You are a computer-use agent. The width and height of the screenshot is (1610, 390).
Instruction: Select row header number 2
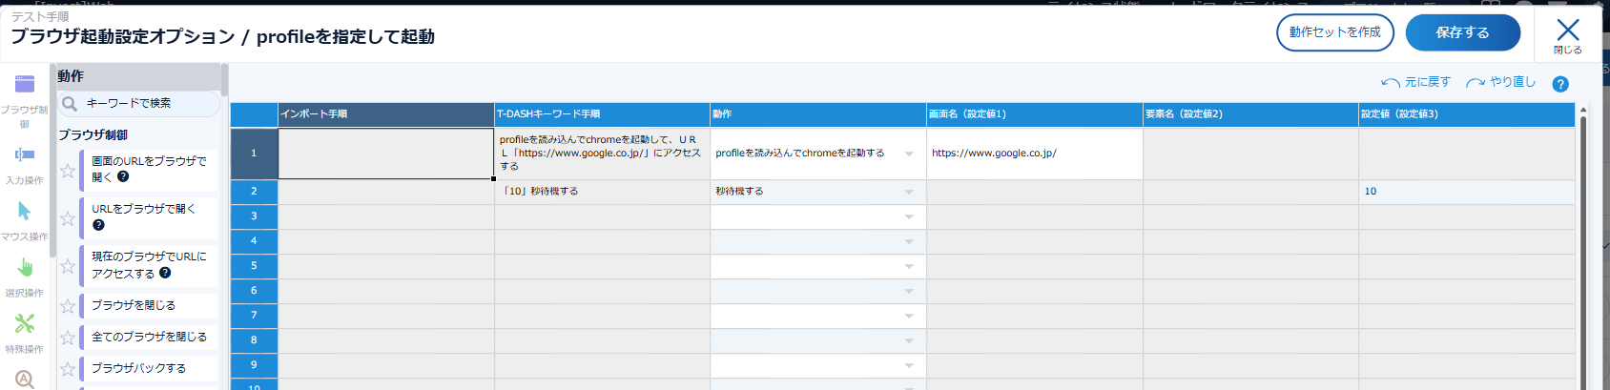pos(254,192)
